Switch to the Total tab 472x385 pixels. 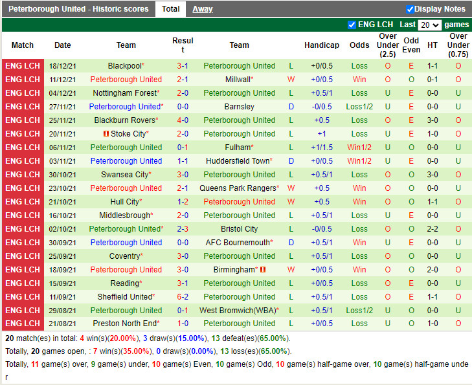point(170,9)
